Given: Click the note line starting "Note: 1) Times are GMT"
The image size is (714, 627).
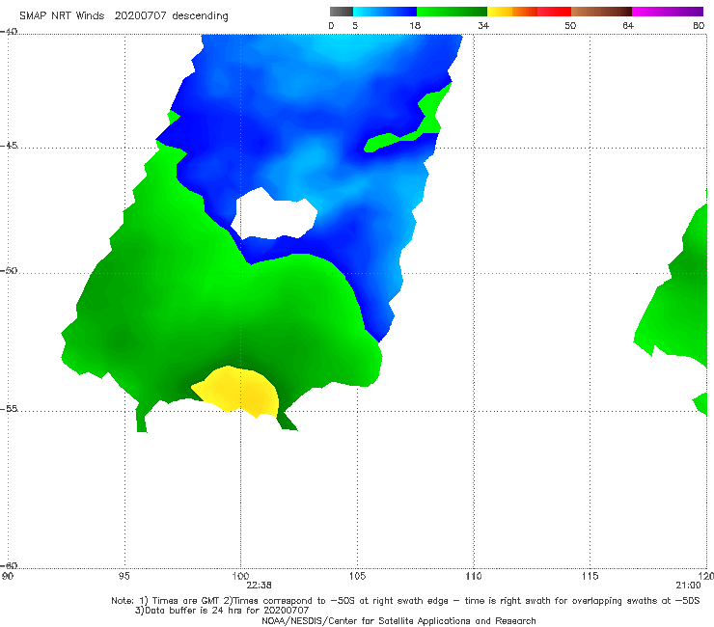Looking at the screenshot, I should point(405,601).
